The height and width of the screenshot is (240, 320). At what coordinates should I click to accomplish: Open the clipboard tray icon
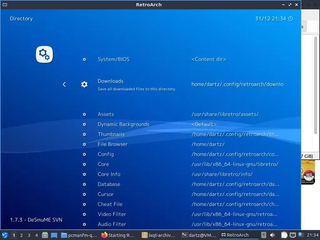click(284, 235)
